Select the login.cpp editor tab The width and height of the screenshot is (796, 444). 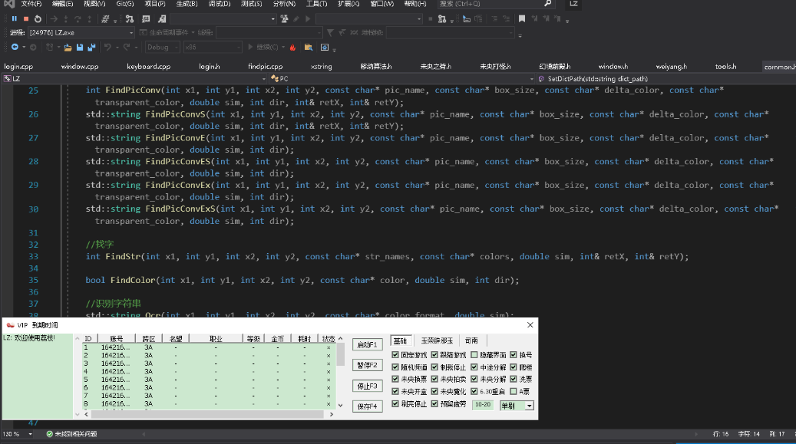(x=18, y=67)
